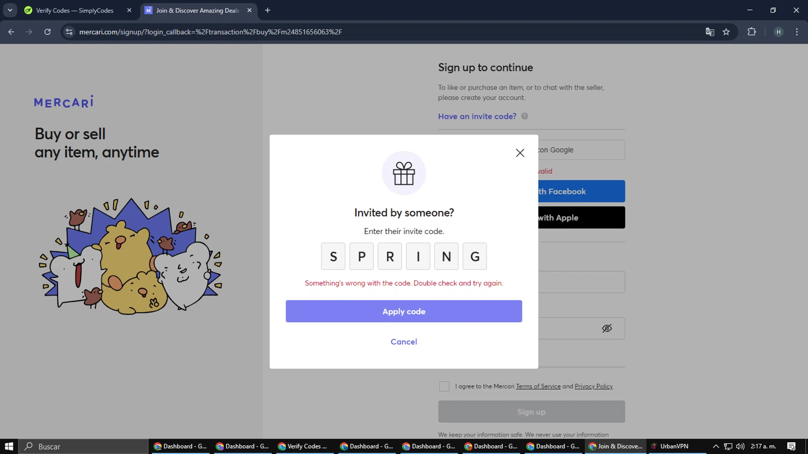Select the first code box containing S
The width and height of the screenshot is (808, 454).
coord(333,257)
